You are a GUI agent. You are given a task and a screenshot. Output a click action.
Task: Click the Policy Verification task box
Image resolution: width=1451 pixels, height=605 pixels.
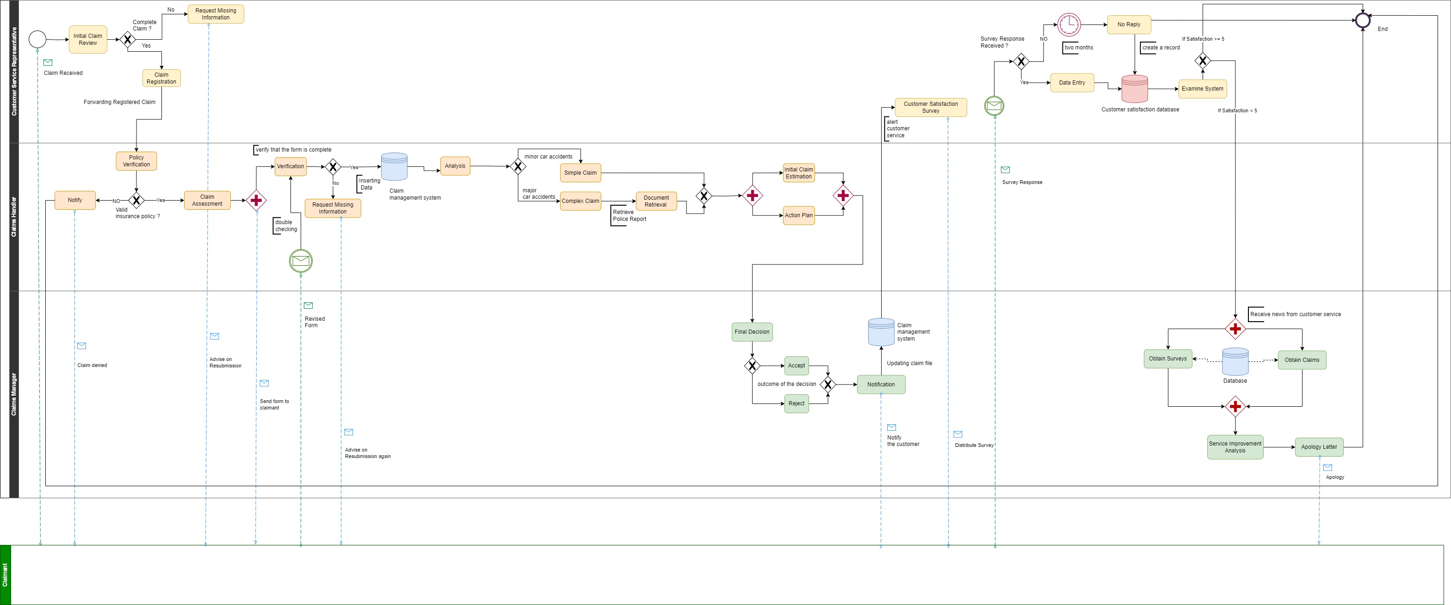[x=136, y=161]
